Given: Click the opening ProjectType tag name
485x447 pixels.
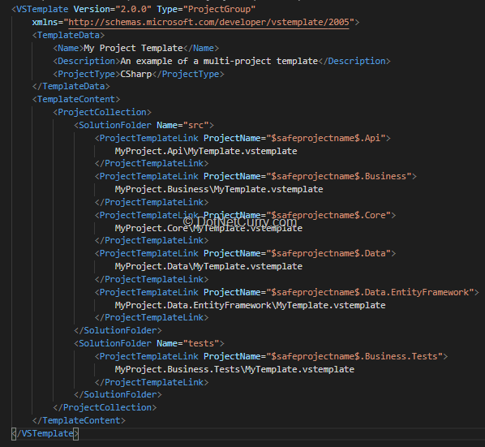Looking at the screenshot, I should [x=86, y=75].
